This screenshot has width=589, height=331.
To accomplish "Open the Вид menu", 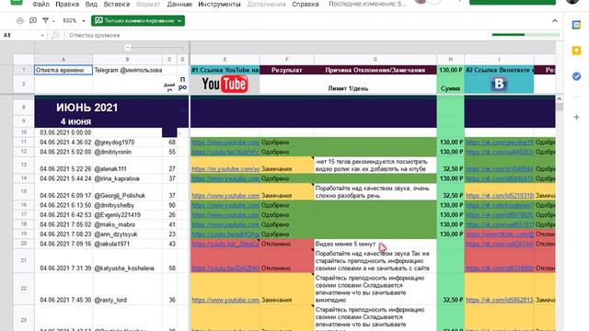I will (x=91, y=4).
